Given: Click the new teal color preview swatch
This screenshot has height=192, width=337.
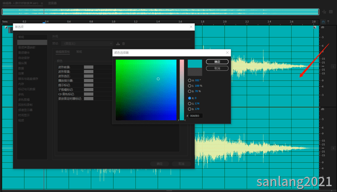Looking at the screenshot, I should coord(195,64).
